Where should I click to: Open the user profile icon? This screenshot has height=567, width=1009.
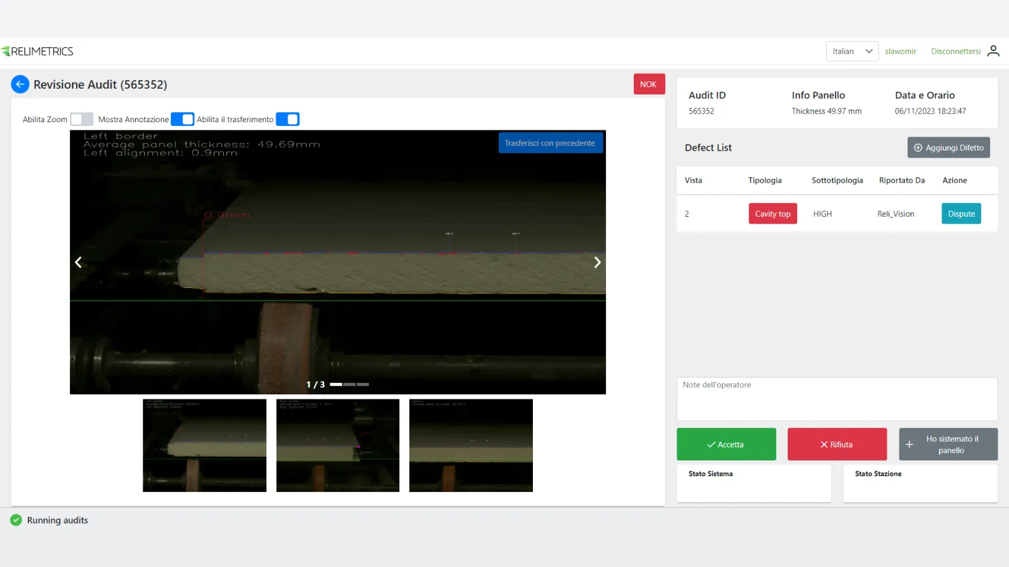(x=993, y=51)
